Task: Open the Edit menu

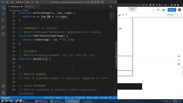Action: click(x=12, y=2)
